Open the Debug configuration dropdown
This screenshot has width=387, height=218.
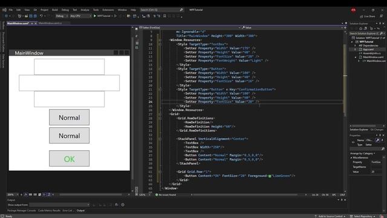click(62, 16)
